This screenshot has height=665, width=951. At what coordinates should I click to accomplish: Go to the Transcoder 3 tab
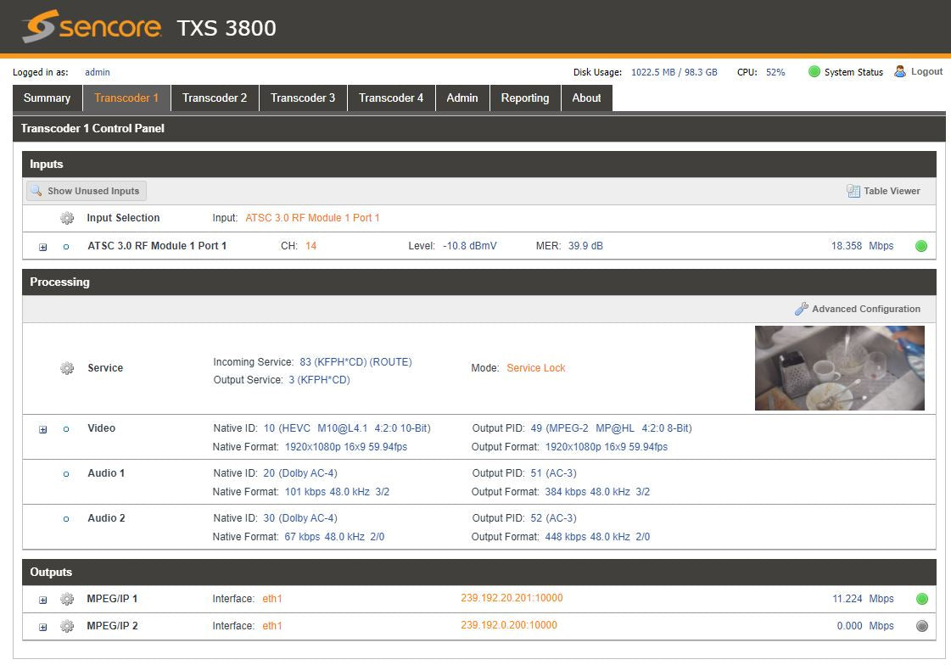click(303, 98)
